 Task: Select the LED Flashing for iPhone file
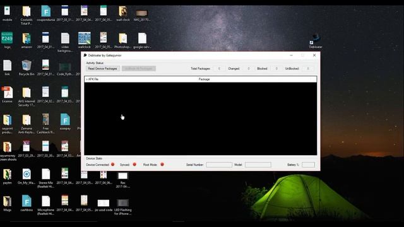click(x=122, y=207)
